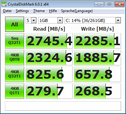Click the 4KiB Q32T1 read value 825.6

[49, 74]
